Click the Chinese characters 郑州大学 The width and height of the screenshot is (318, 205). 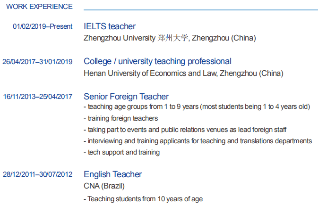point(173,38)
